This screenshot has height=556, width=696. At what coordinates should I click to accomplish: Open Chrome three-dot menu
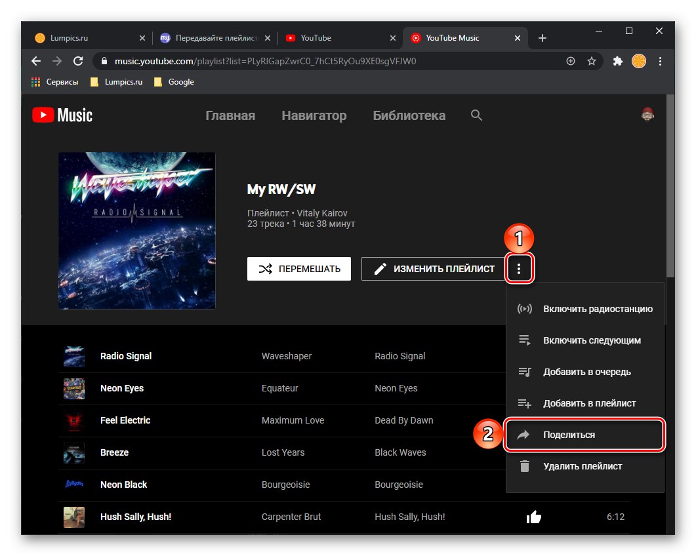tap(660, 61)
